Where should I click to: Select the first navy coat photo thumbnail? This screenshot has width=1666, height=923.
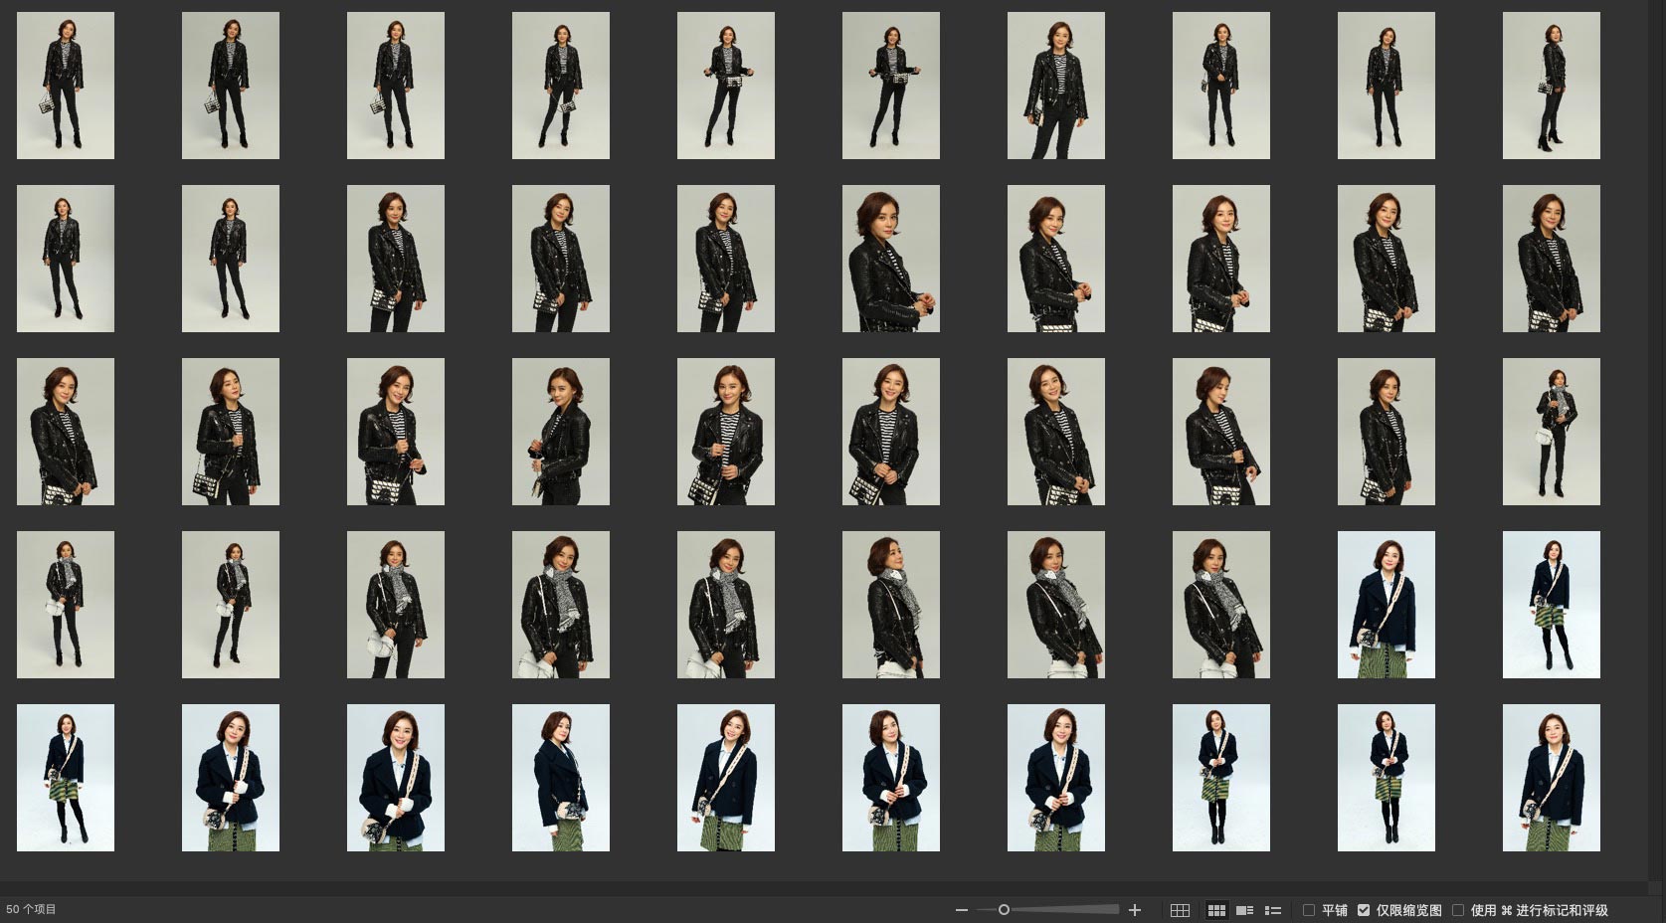(1386, 605)
